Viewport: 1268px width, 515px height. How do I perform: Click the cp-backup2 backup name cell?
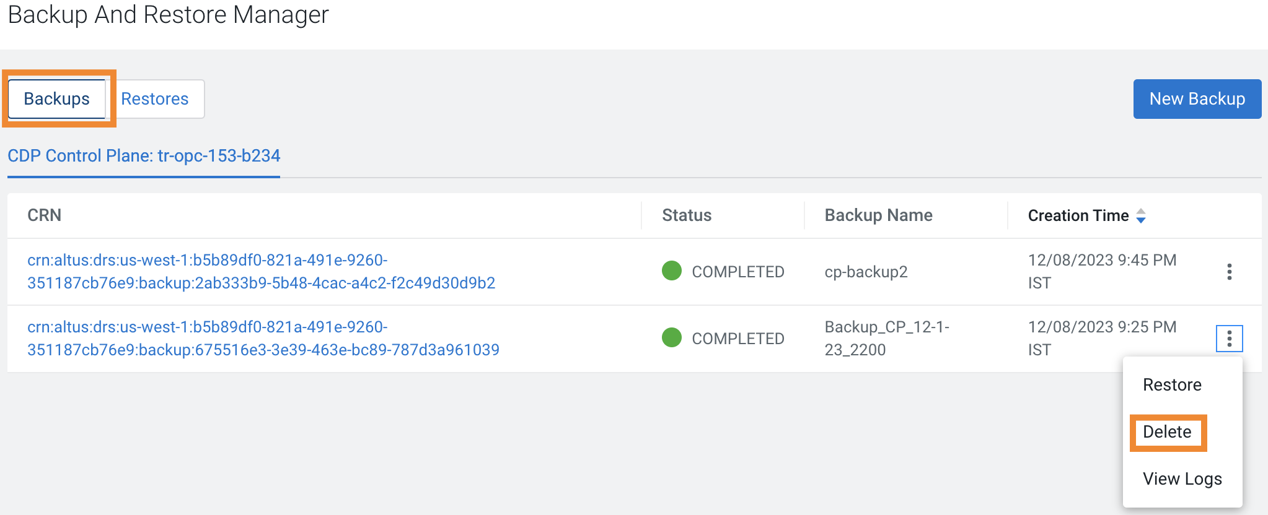866,272
